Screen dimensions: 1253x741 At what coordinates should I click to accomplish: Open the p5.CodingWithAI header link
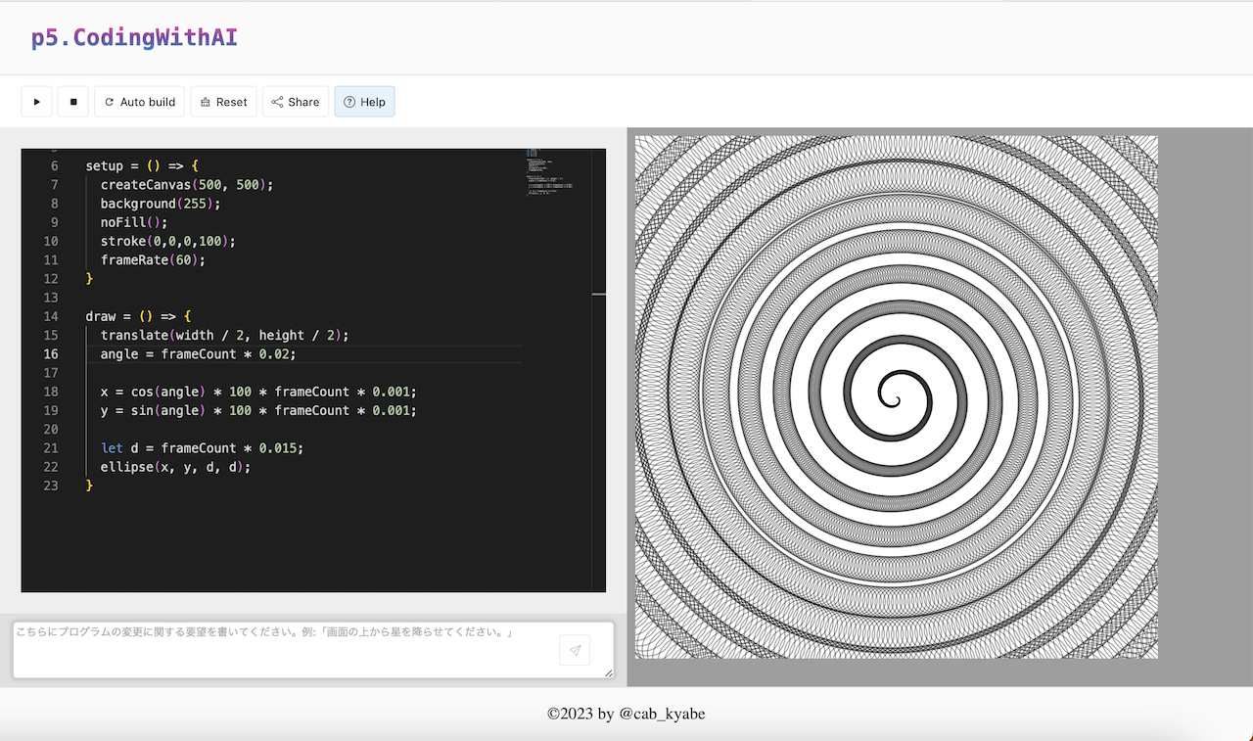[133, 36]
